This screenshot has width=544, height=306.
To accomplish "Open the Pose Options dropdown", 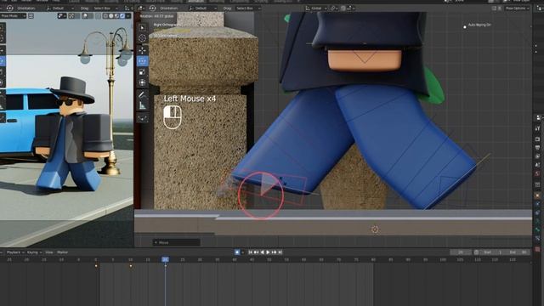I will pos(517,8).
